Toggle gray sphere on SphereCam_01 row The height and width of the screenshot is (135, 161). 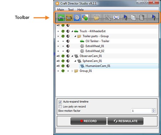(x=68, y=61)
